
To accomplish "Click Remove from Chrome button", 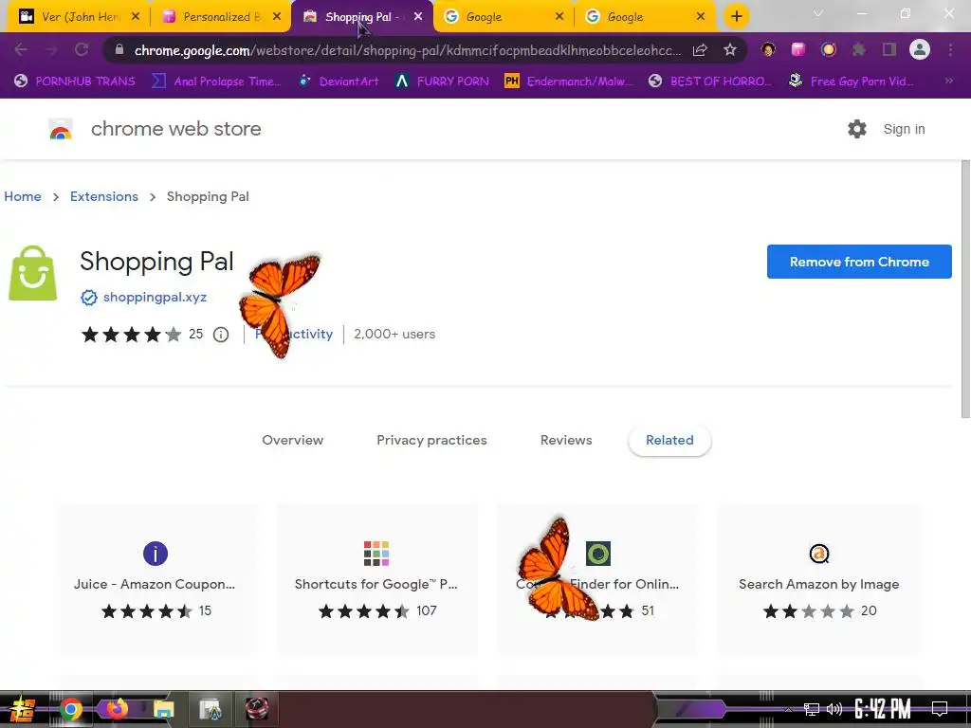I will 859,262.
